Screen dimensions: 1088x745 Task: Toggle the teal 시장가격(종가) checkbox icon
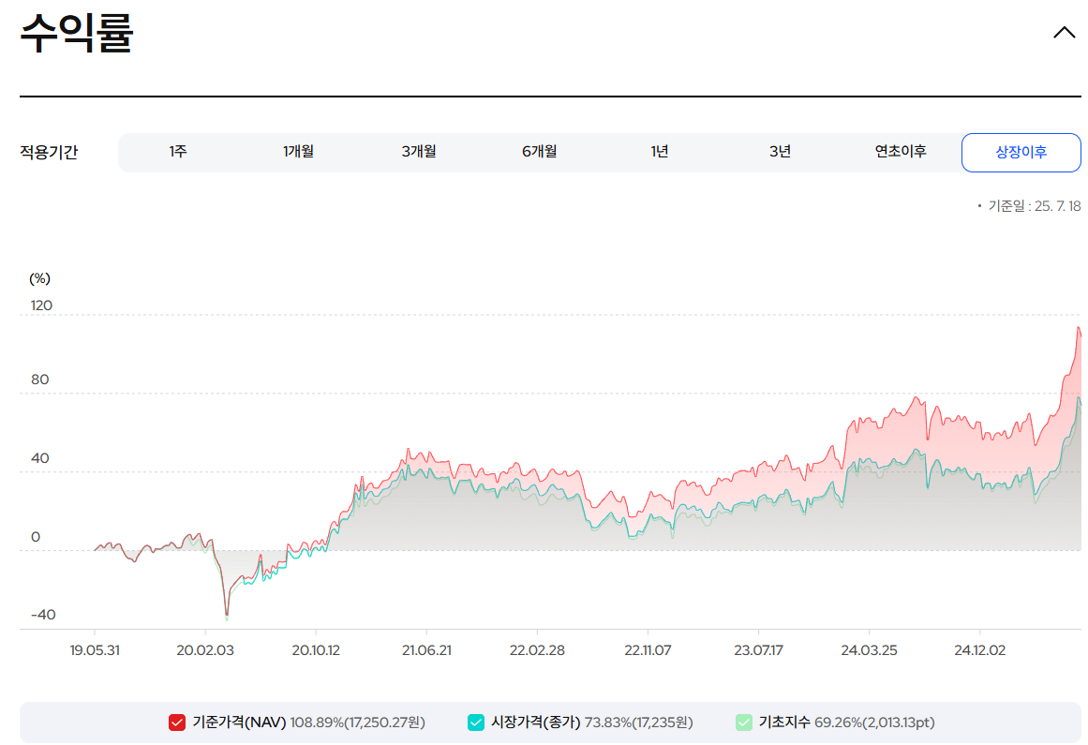click(478, 723)
